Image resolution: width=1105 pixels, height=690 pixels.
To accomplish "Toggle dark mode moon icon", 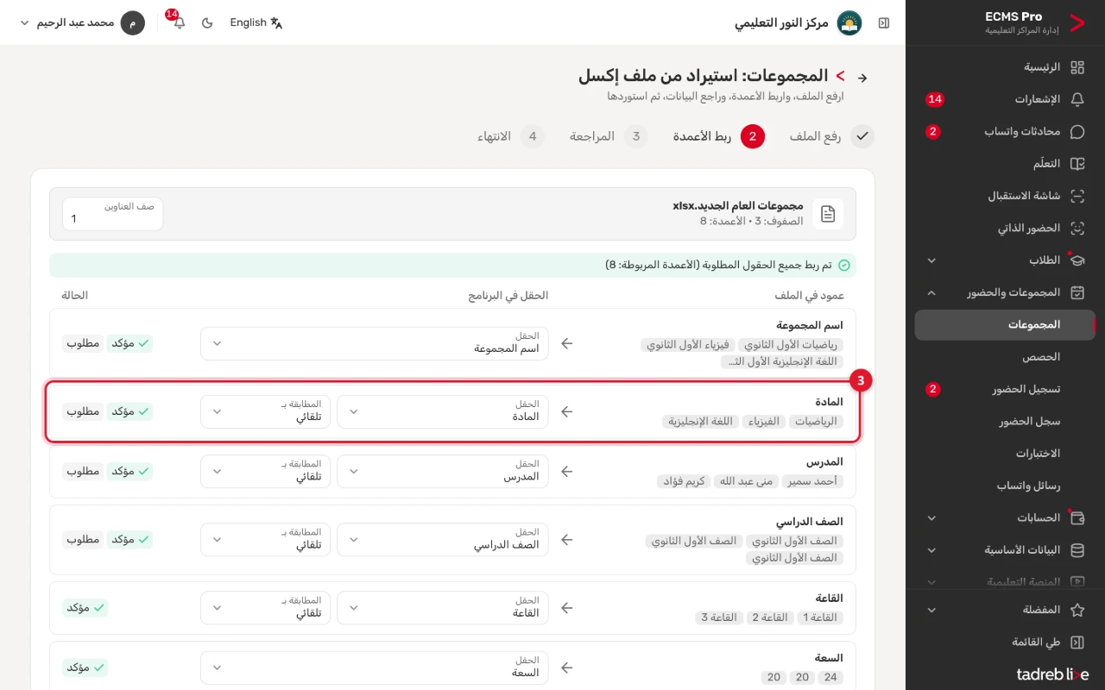I will (207, 23).
